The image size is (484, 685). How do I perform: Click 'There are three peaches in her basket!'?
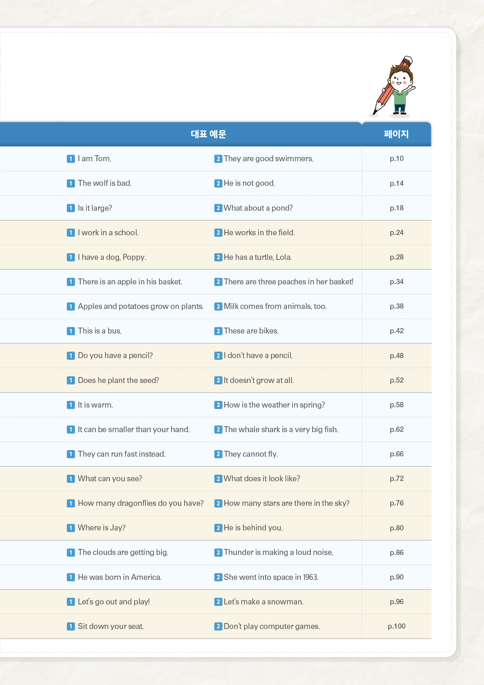[289, 282]
